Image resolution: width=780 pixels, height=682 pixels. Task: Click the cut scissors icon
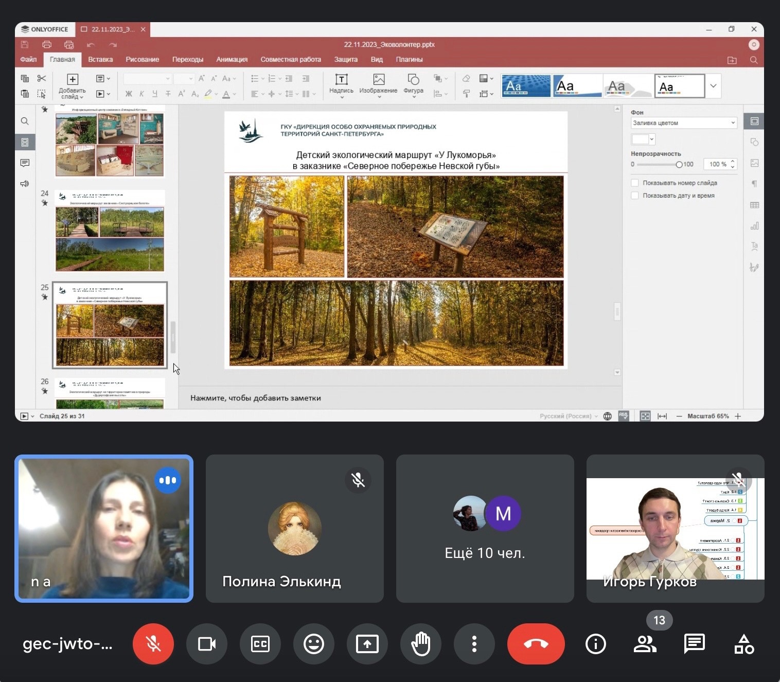pos(42,78)
